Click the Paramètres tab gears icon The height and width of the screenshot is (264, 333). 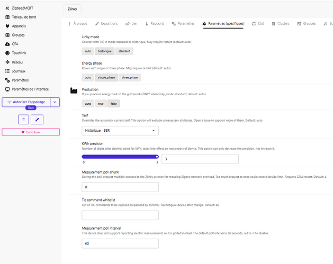tap(174, 24)
